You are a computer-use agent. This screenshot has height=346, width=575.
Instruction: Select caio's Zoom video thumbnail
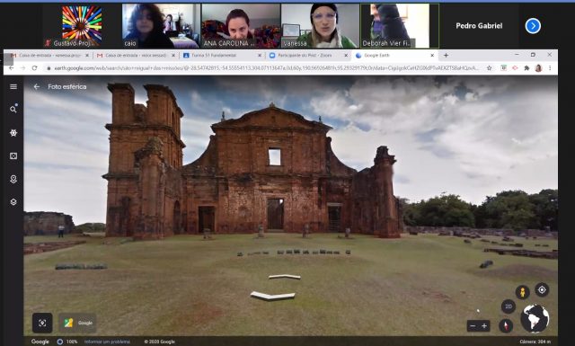[162, 26]
